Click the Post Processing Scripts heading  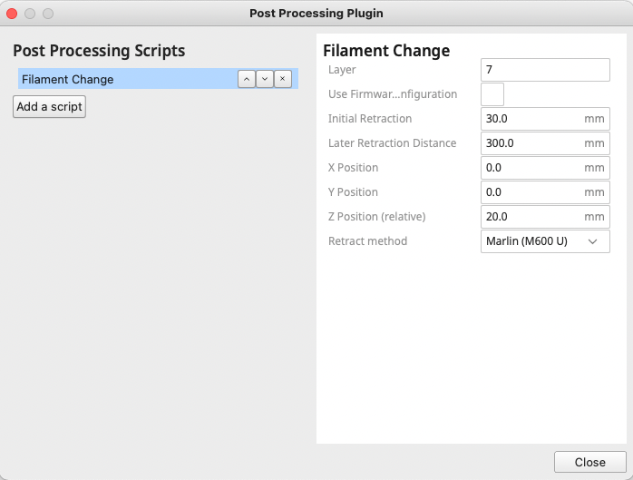[99, 51]
